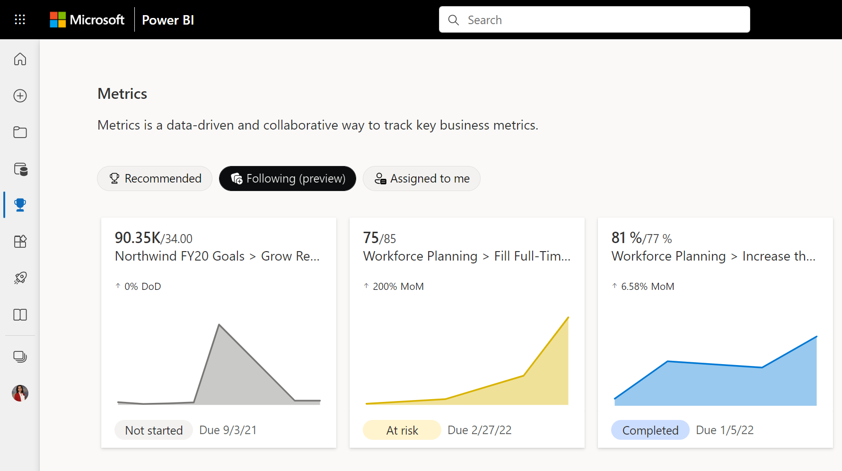Screen dimensions: 842x471
Task: Click inside the Search field
Action: pyautogui.click(x=594, y=19)
